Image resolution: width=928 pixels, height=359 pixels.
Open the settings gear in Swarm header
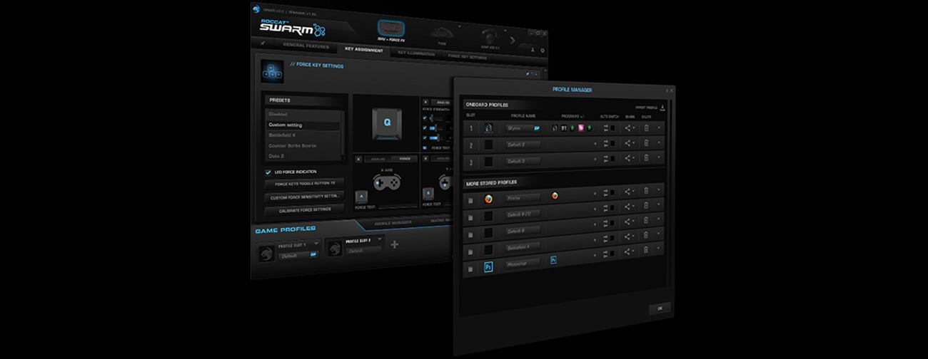[x=542, y=50]
